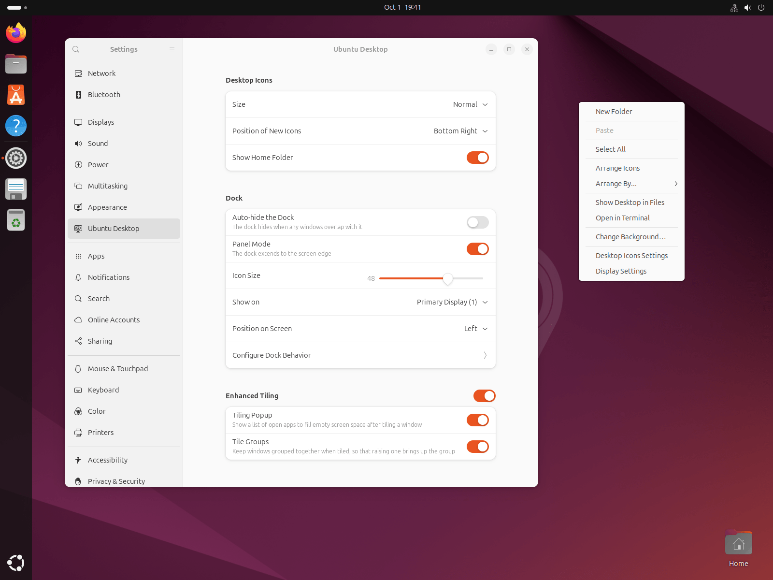This screenshot has height=580, width=773.
Task: Click the volume icon in top bar
Action: pos(747,8)
